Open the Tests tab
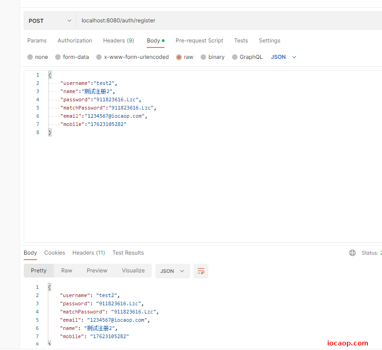The height and width of the screenshot is (350, 382). tap(241, 41)
